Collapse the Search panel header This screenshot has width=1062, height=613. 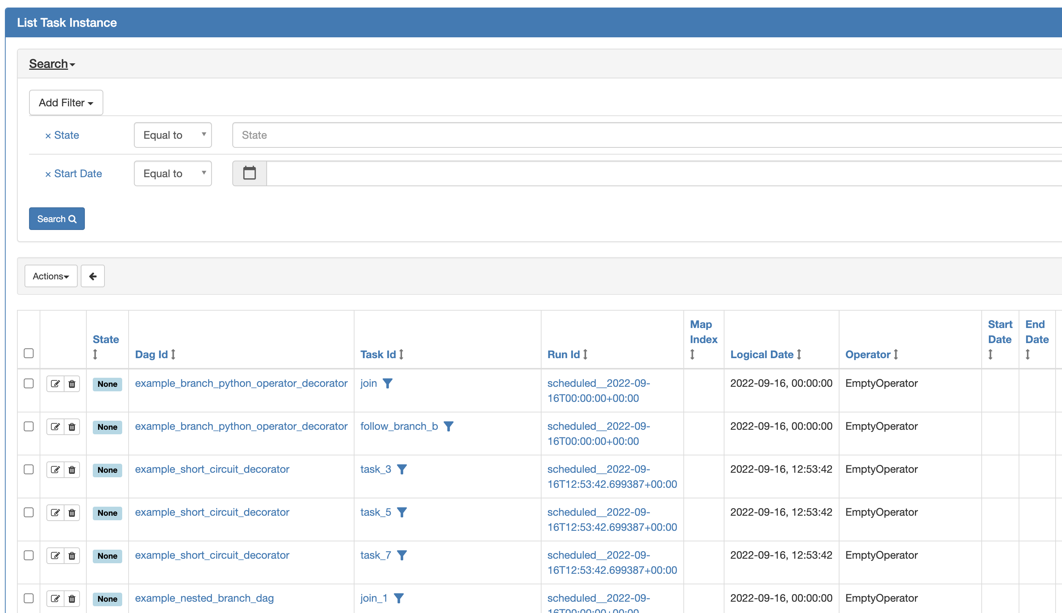[x=52, y=64]
